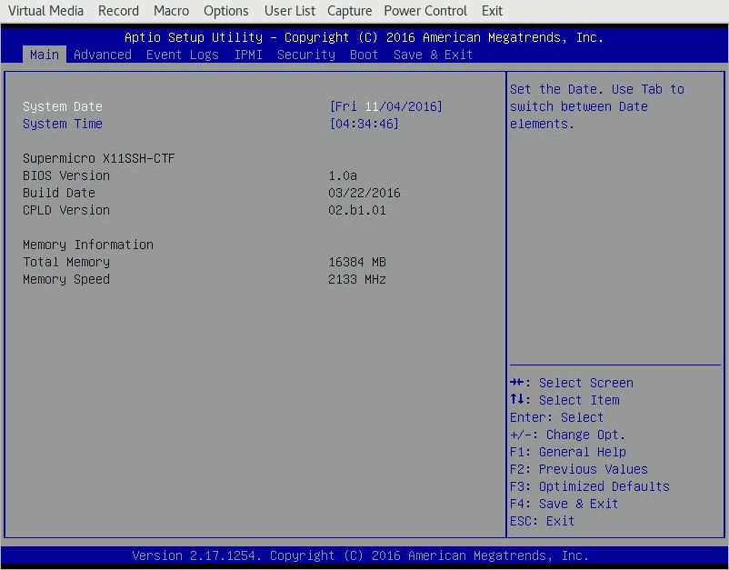Open the Macro menu

tap(171, 11)
